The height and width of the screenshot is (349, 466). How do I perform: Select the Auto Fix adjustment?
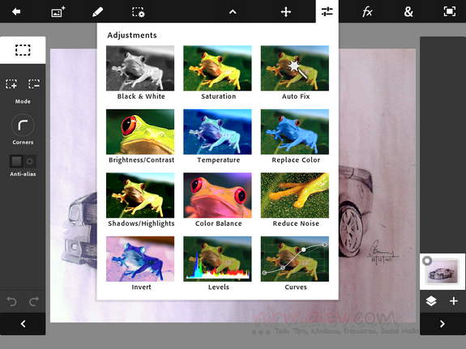click(x=295, y=73)
